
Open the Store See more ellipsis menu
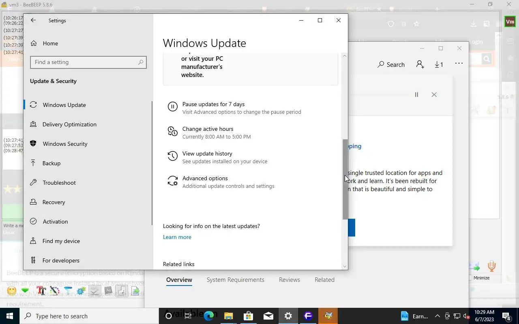point(459,64)
